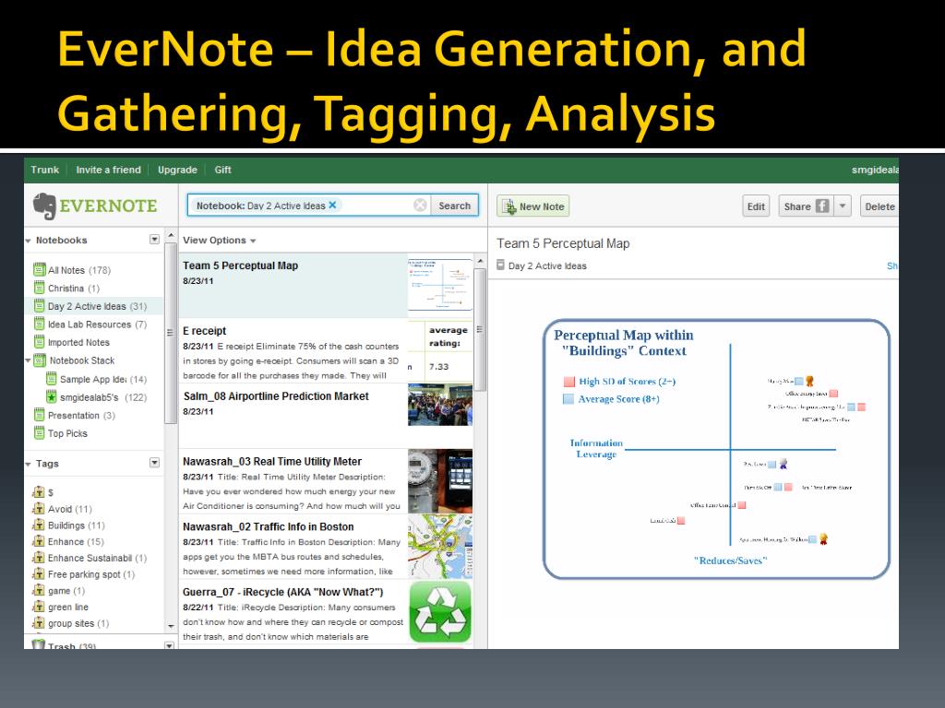Click the Enhance (15) tag icon
945x708 pixels.
coord(39,541)
